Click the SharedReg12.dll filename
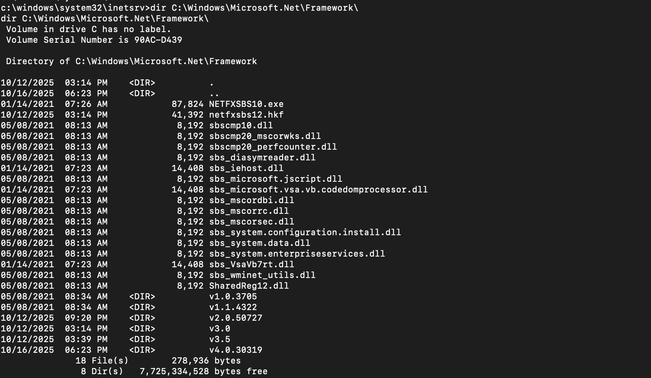This screenshot has width=651, height=378. [x=249, y=286]
